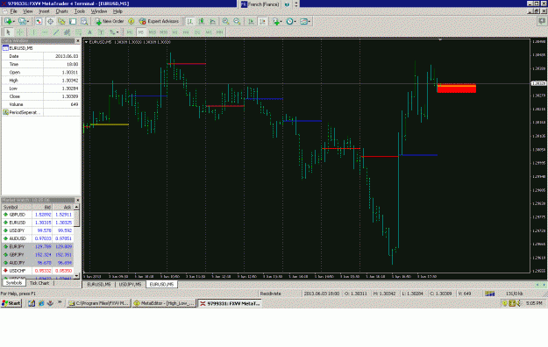Toggle Bar Chart display mode
Image resolution: width=548 pixels, height=347 pixels.
click(189, 21)
